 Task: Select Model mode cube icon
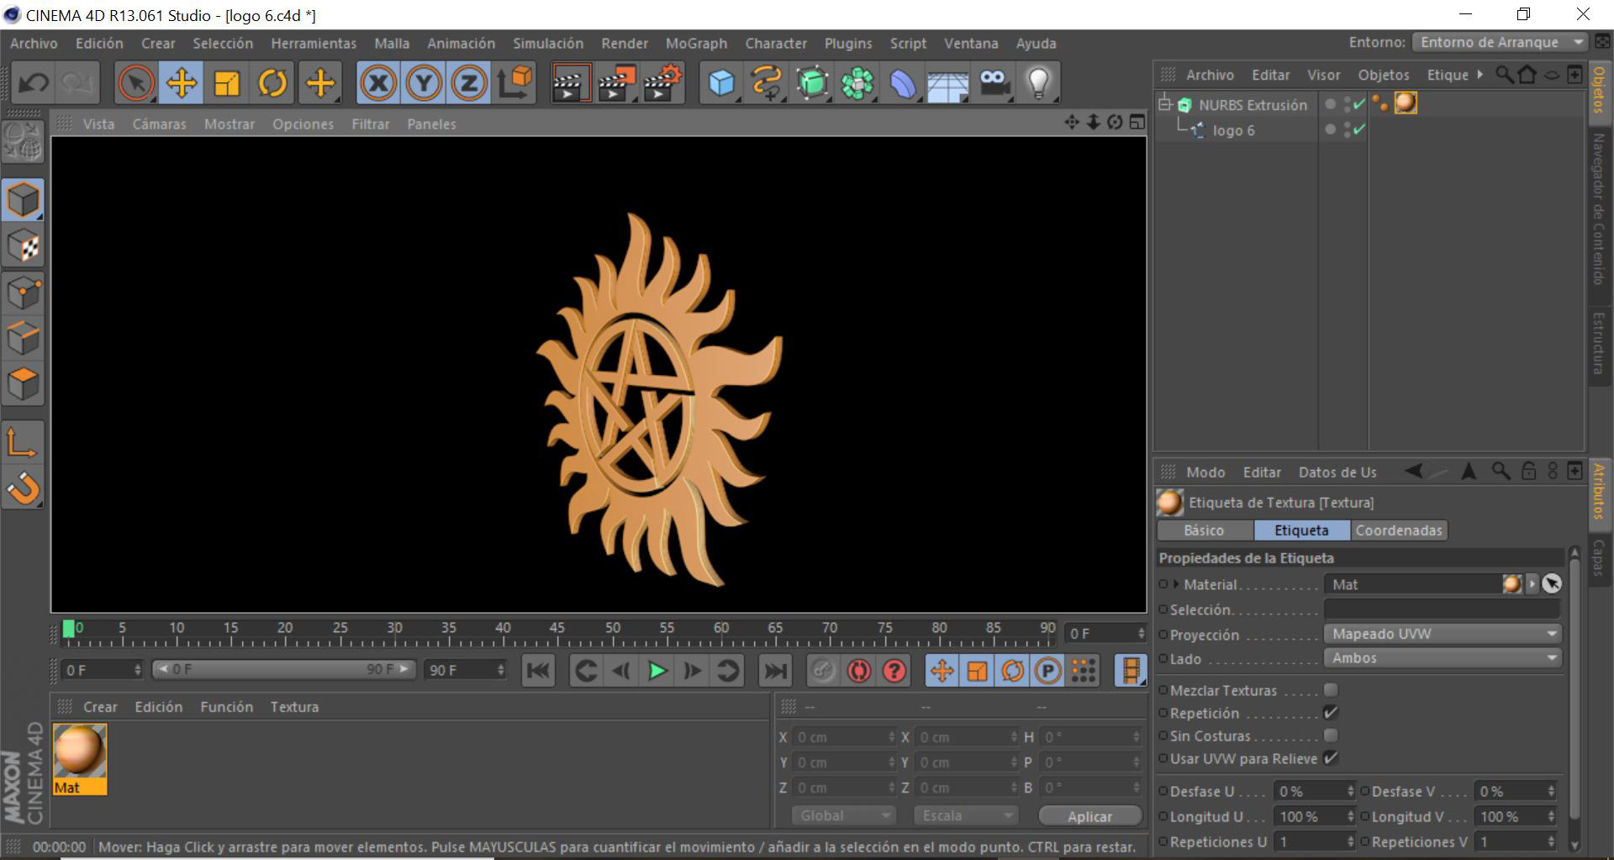23,200
